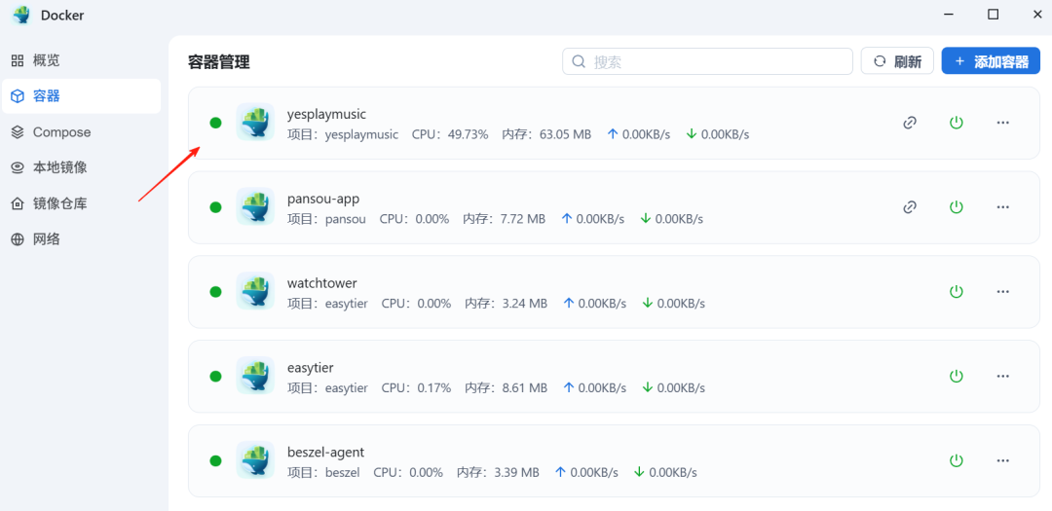Click 项目: beszel label
Image resolution: width=1052 pixels, height=511 pixels.
coord(323,473)
